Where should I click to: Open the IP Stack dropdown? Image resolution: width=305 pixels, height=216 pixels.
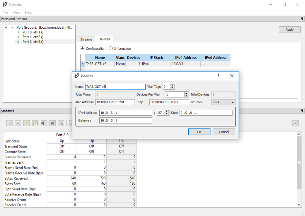(223, 102)
